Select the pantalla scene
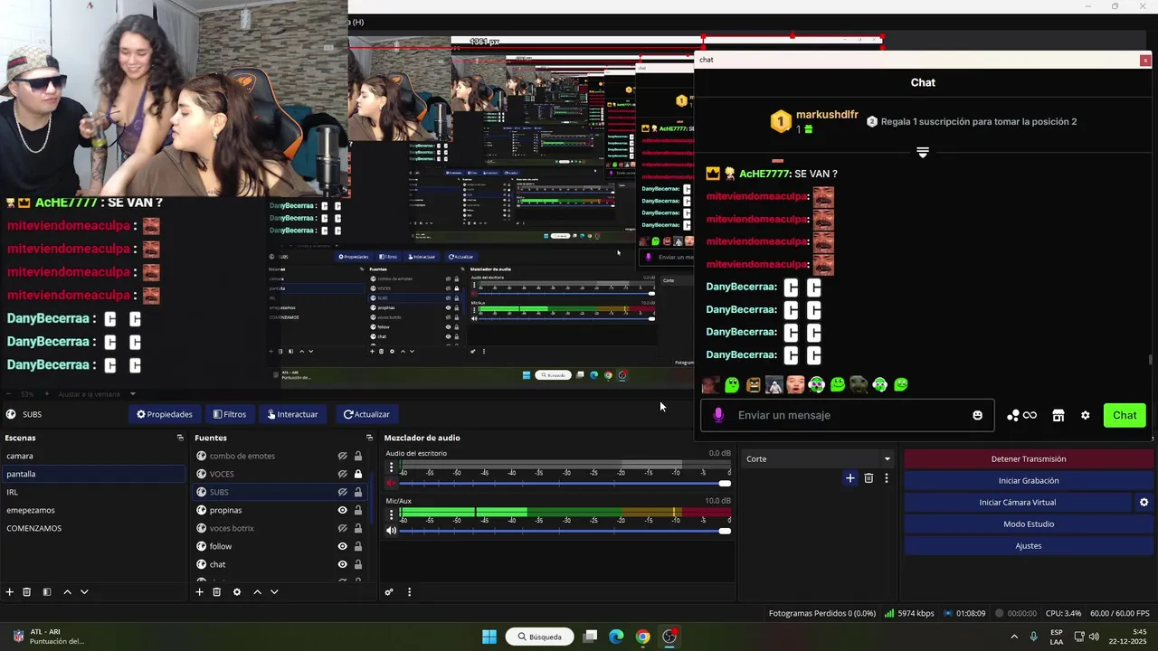 (x=93, y=474)
